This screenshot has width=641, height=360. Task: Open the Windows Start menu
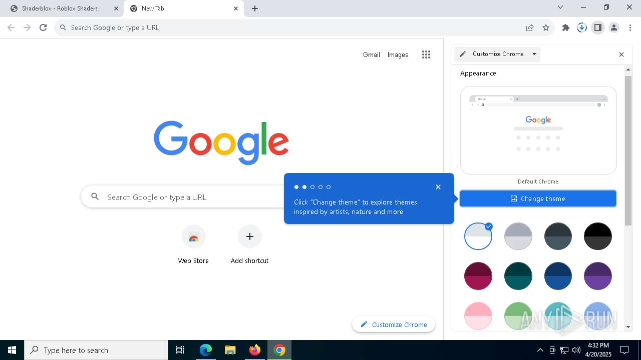click(12, 350)
